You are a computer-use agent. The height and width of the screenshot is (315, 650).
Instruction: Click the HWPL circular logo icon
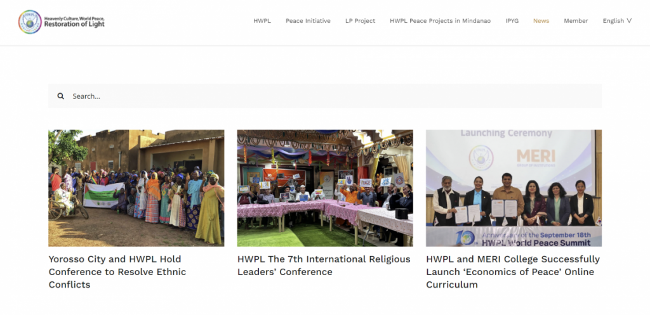point(30,22)
